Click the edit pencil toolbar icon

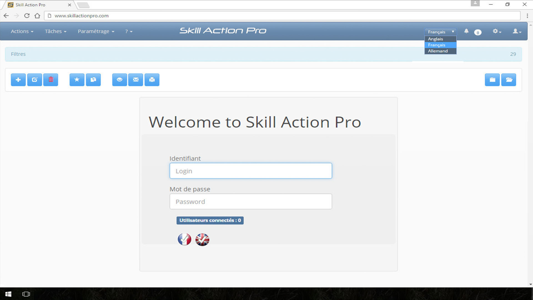click(34, 80)
